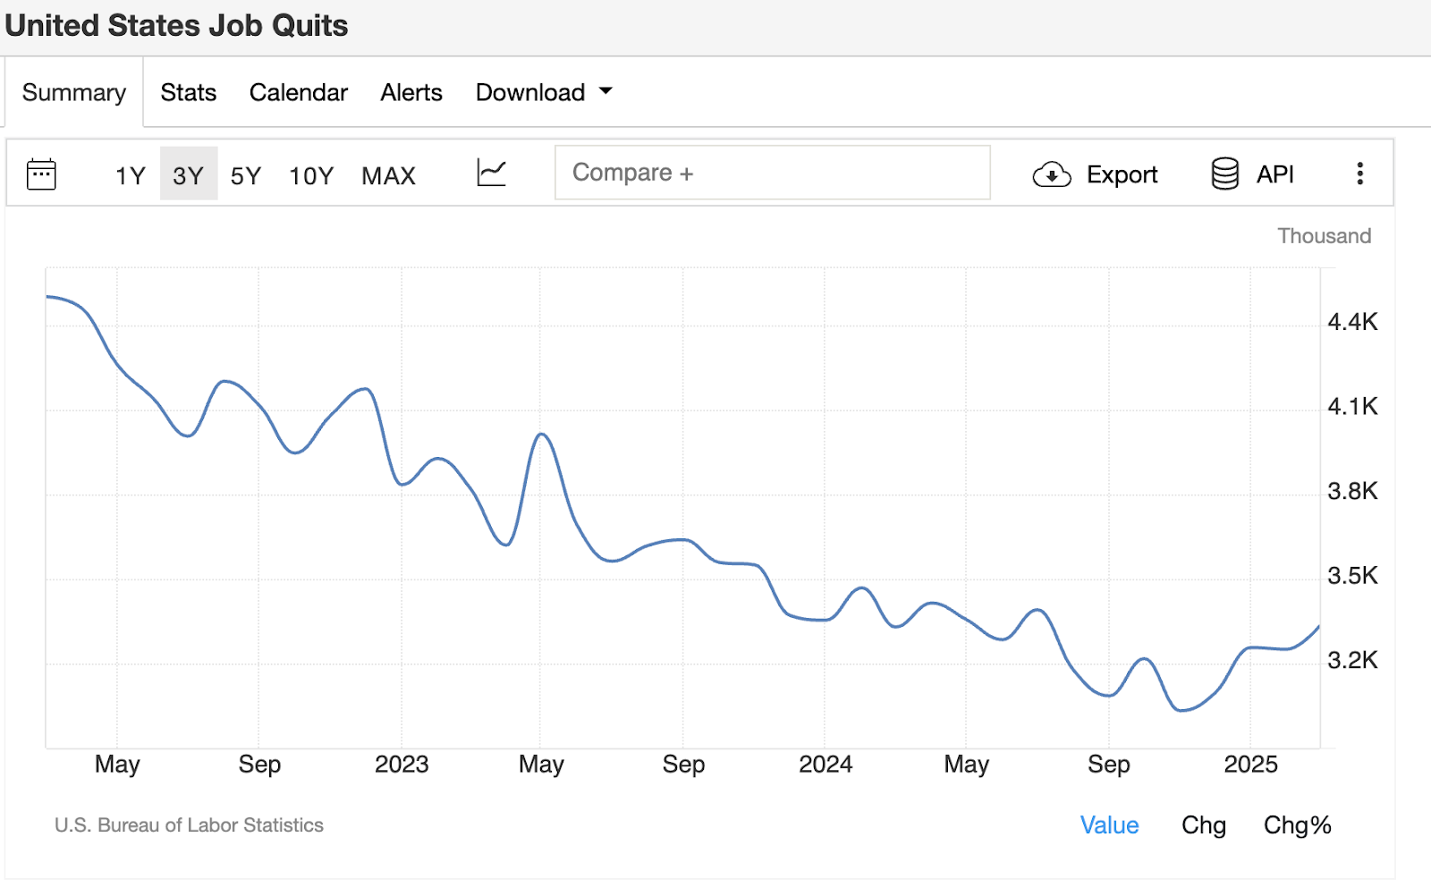Open the Calendar tab

tap(298, 92)
